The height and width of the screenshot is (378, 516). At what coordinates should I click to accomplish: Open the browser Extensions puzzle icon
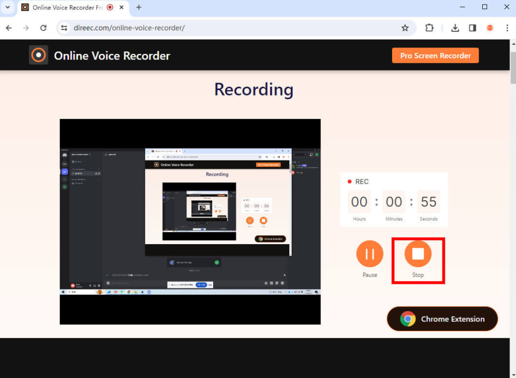pos(429,28)
